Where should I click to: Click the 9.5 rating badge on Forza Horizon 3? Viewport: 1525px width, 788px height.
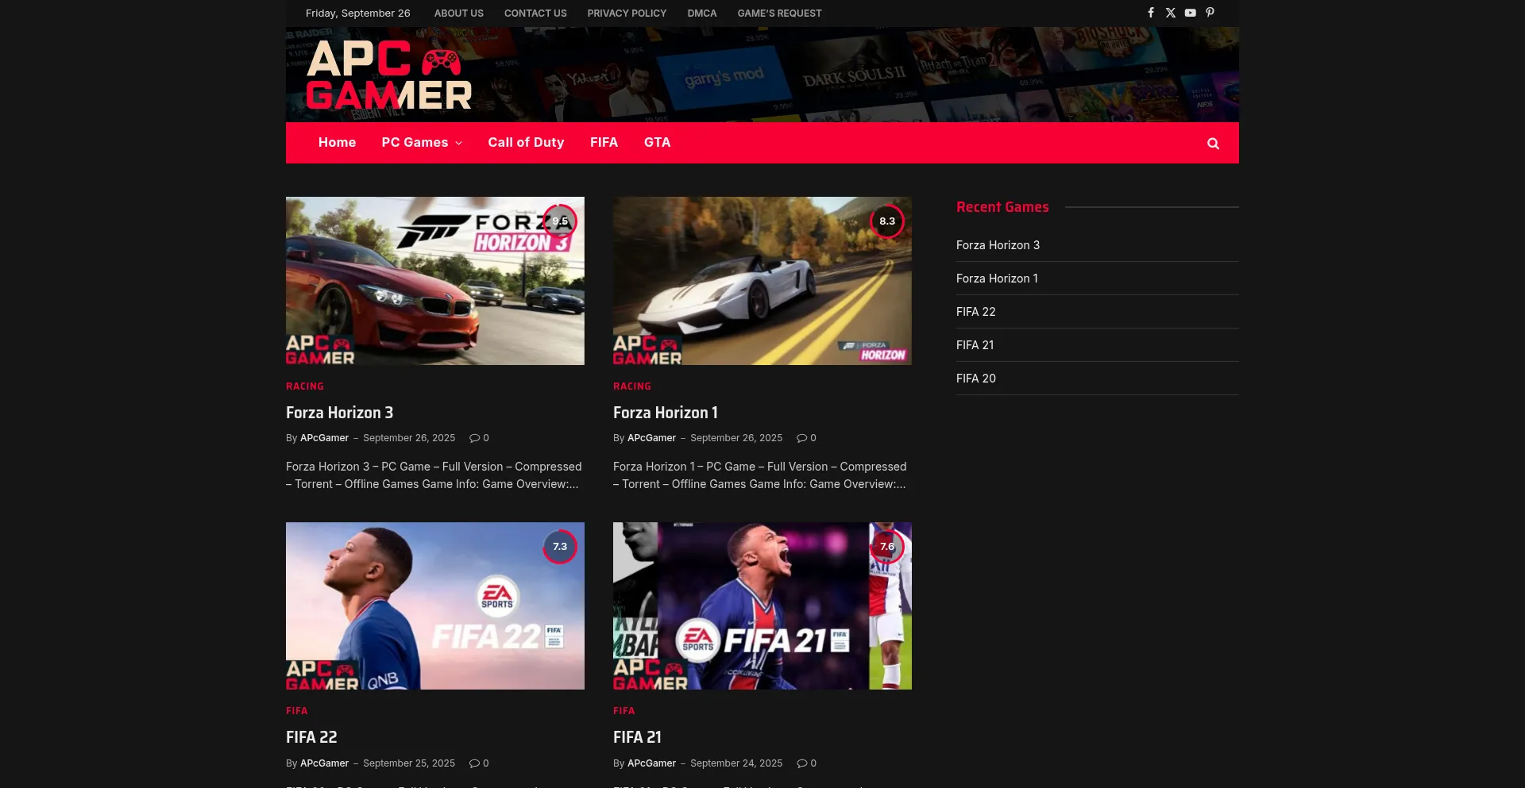pyautogui.click(x=560, y=221)
